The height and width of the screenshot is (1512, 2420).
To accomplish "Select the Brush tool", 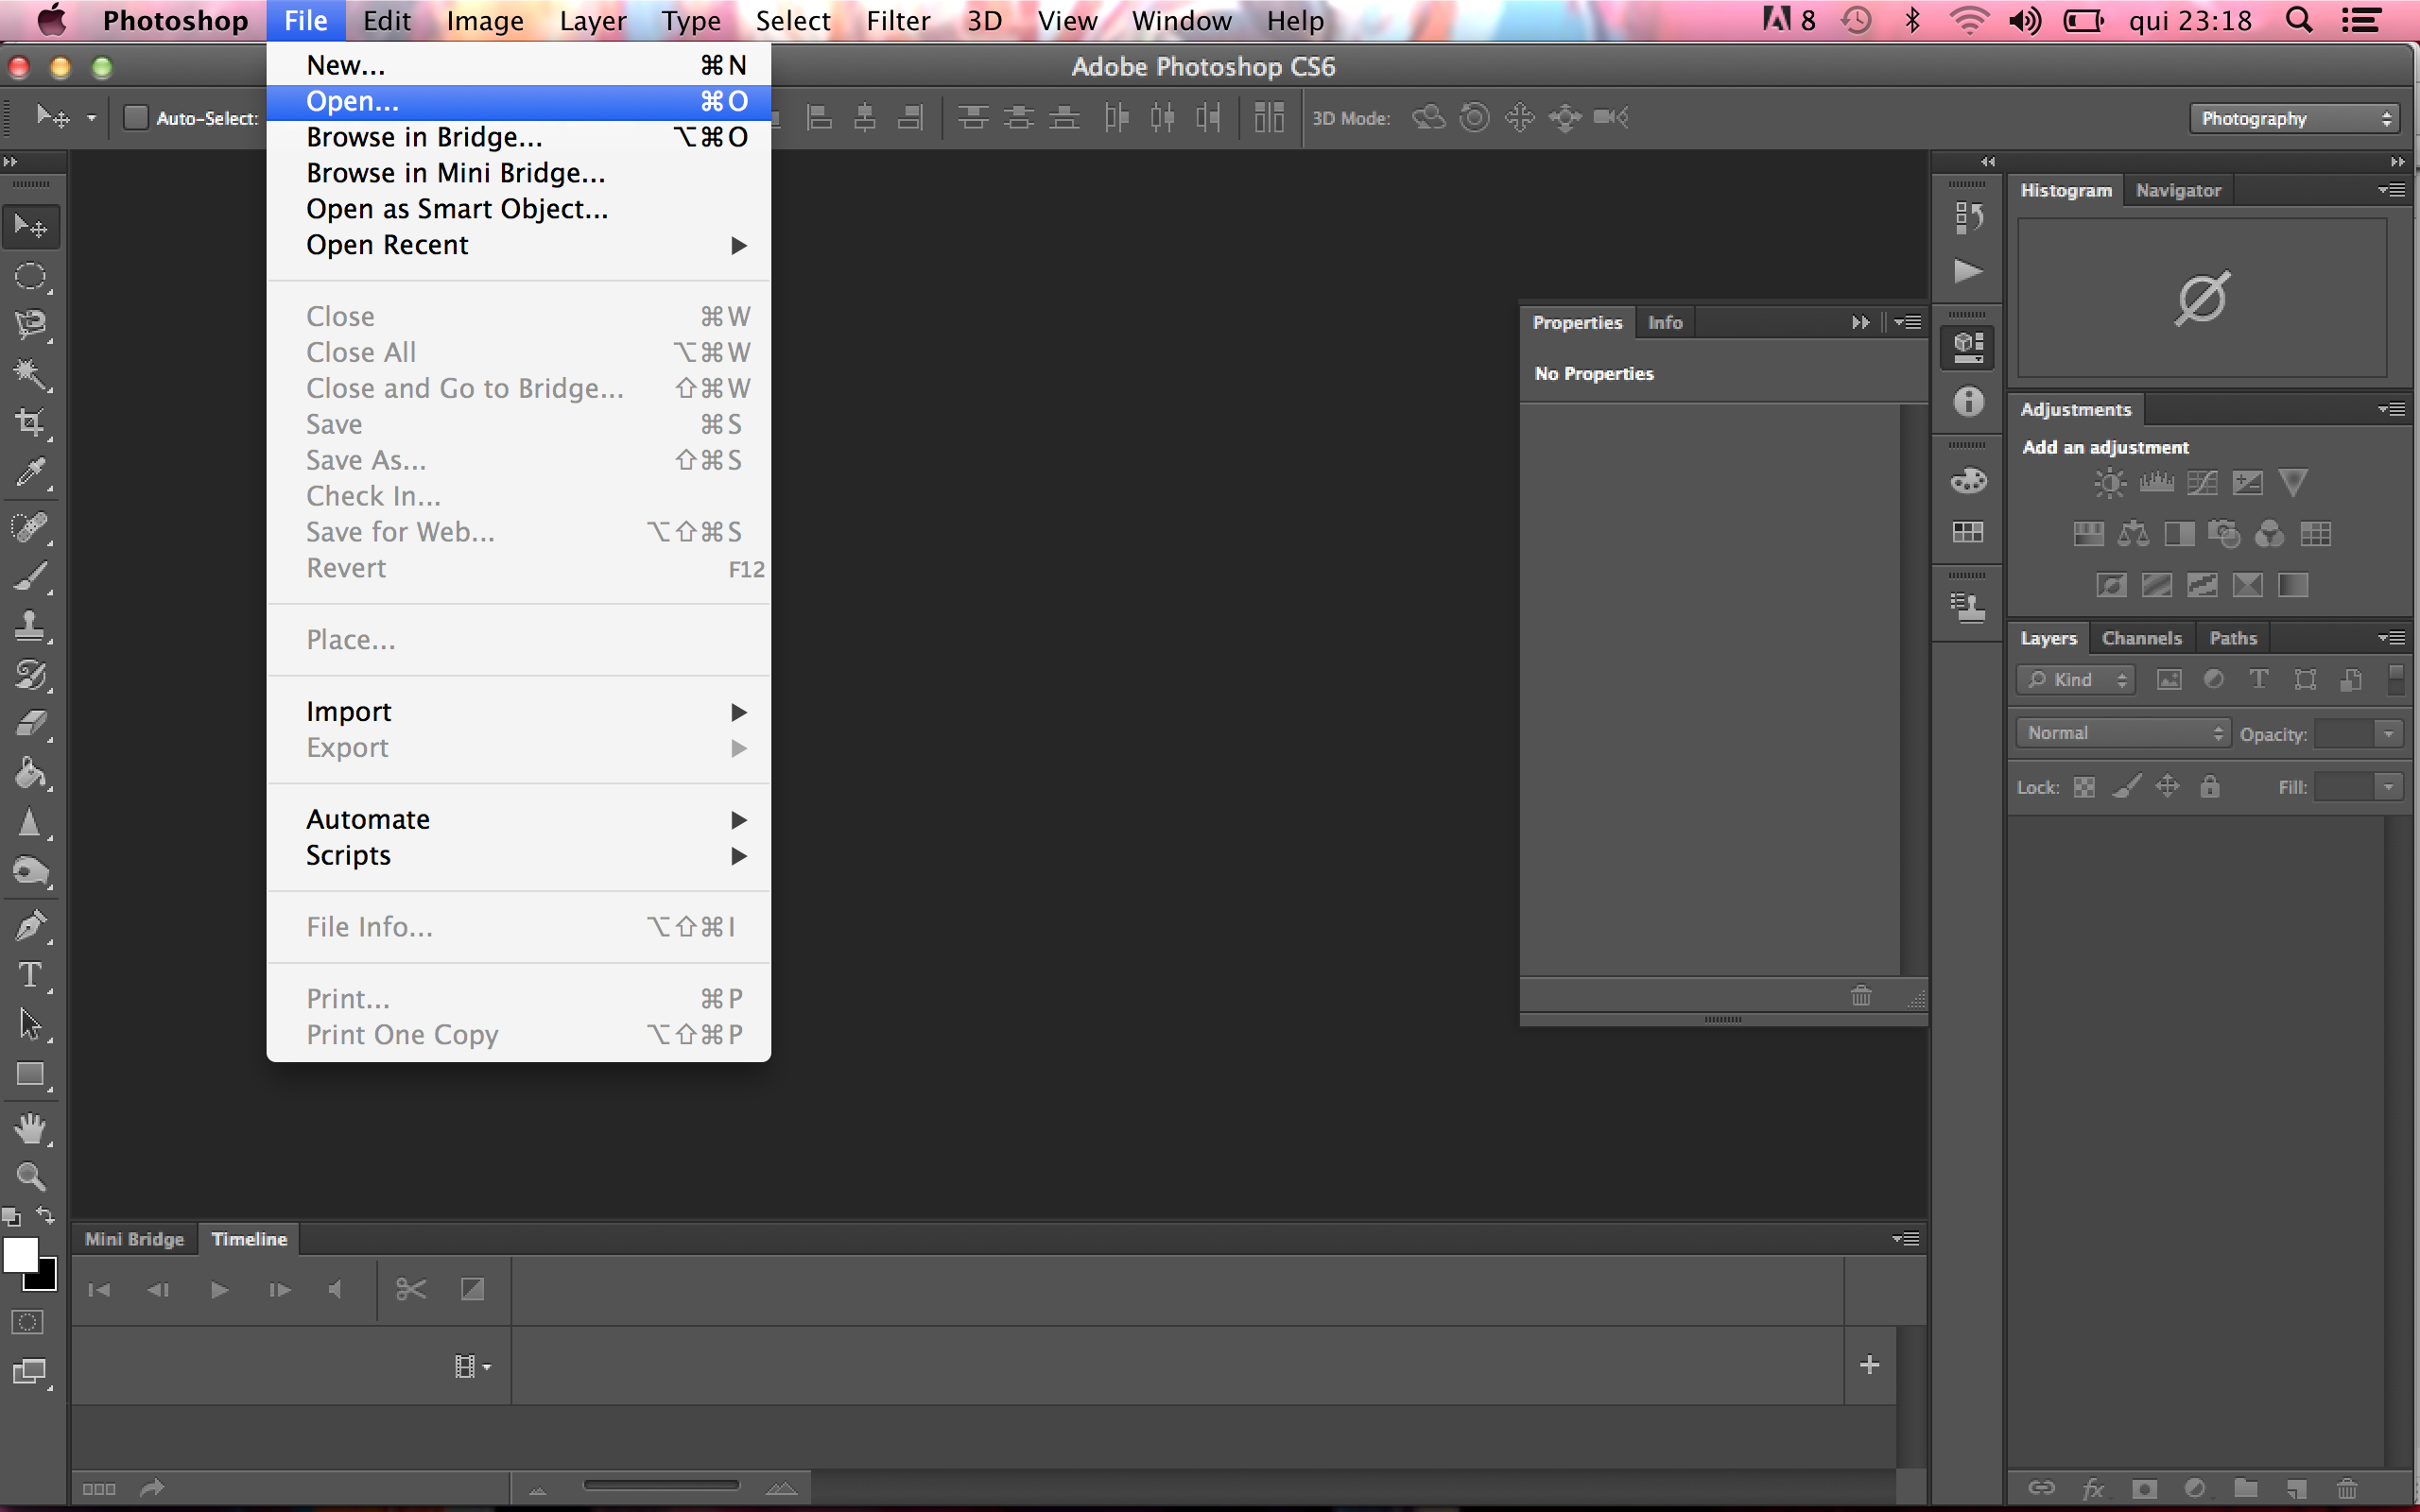I will 30,577.
